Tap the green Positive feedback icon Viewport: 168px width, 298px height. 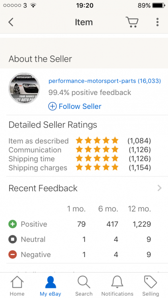click(x=13, y=224)
